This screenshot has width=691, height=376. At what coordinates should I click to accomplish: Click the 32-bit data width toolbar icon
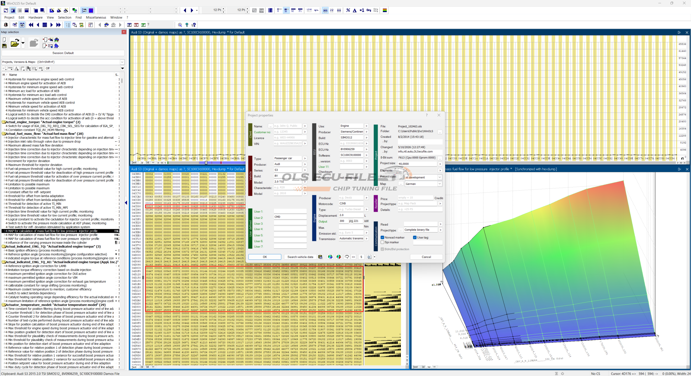point(293,10)
